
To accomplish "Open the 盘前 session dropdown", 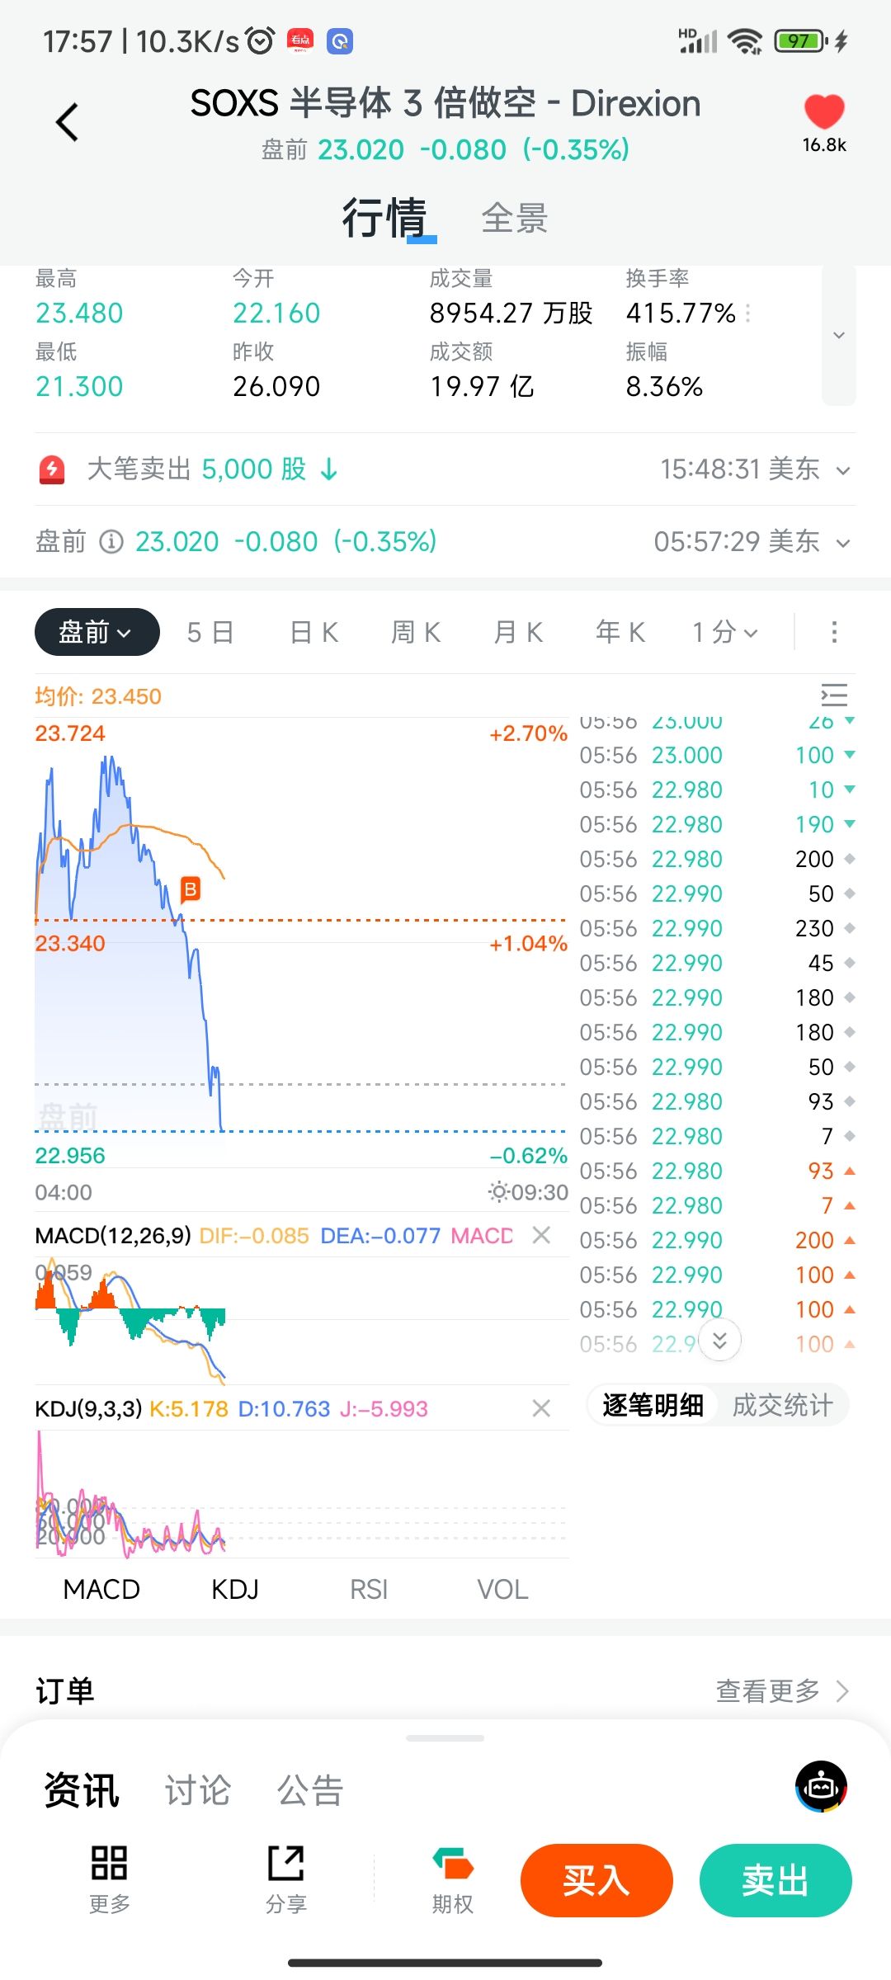I will 97,632.
